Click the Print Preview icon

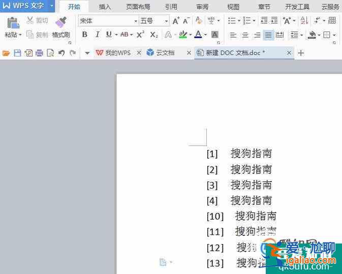click(x=50, y=53)
